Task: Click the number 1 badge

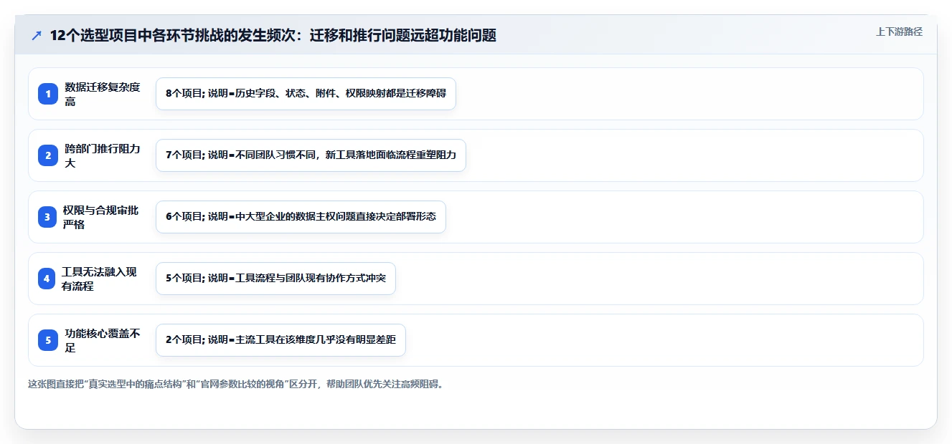Action: pyautogui.click(x=48, y=94)
